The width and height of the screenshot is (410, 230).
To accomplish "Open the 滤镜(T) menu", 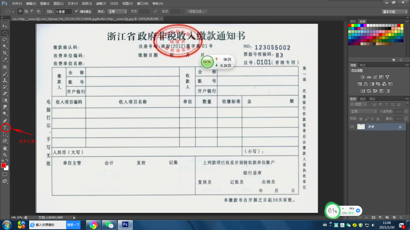I will click(101, 4).
